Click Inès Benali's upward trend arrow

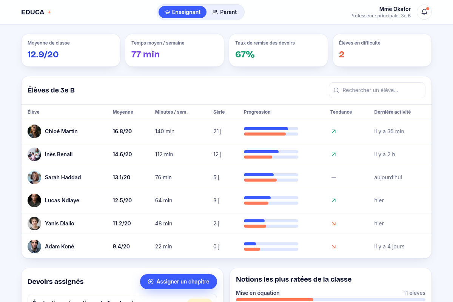334,154
